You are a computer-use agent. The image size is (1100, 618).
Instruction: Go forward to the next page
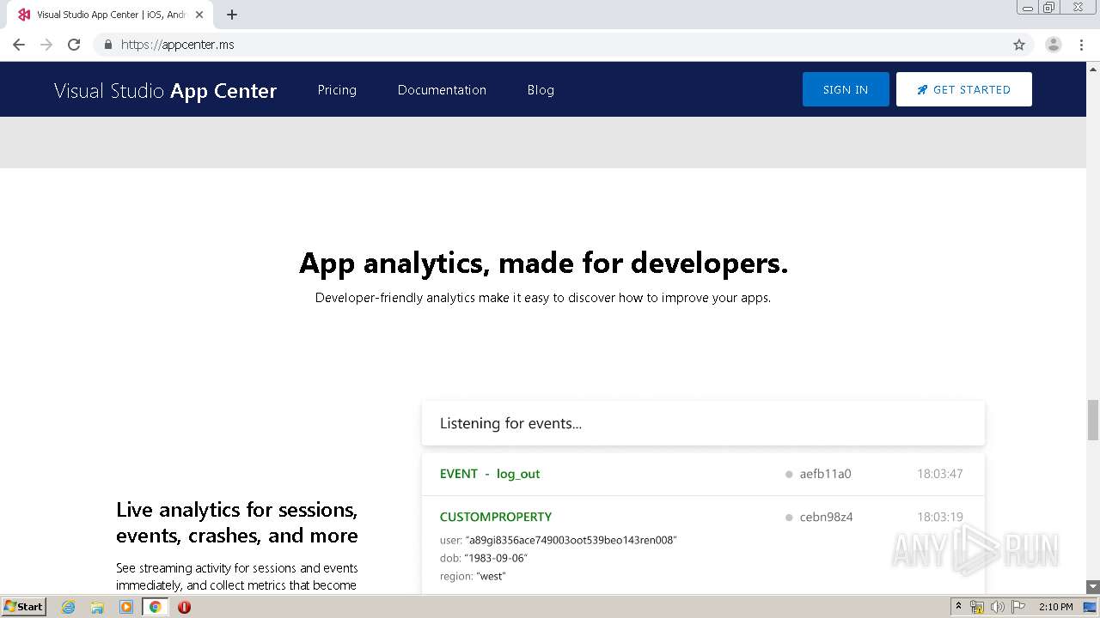[x=46, y=45]
